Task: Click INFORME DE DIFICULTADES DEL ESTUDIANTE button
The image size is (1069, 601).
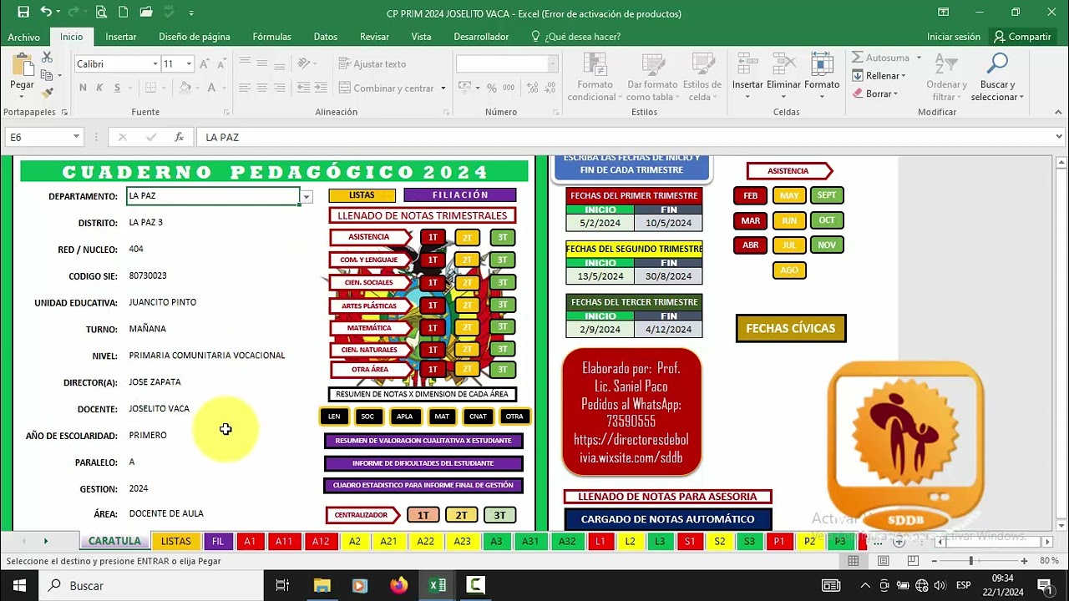Action: 423,463
